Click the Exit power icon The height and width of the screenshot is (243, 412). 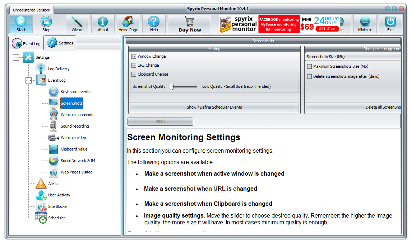[x=390, y=22]
